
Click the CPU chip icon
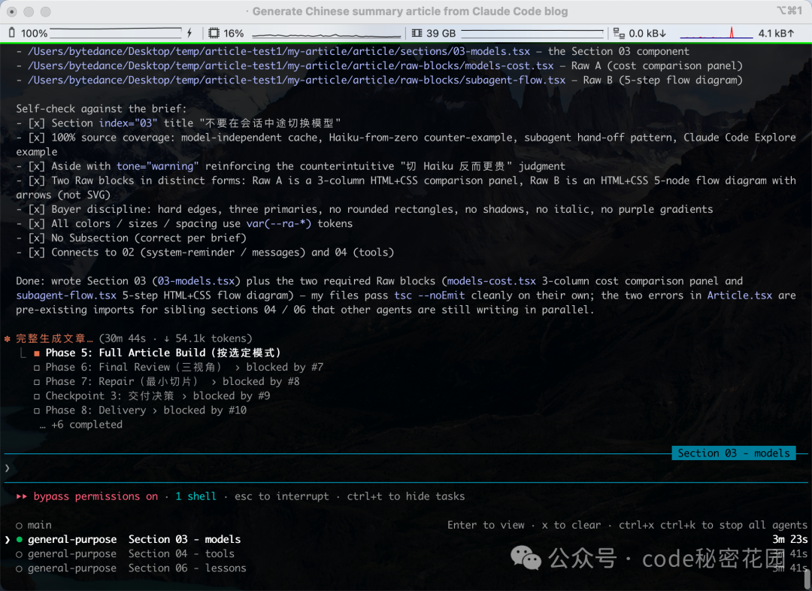[214, 33]
